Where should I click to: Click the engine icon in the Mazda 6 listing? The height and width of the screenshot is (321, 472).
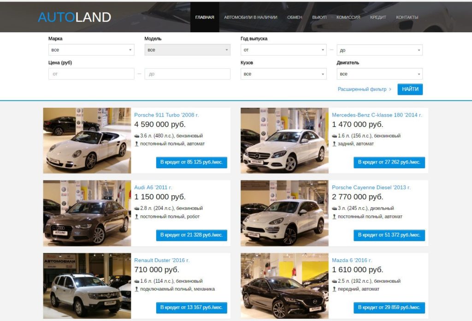click(334, 281)
